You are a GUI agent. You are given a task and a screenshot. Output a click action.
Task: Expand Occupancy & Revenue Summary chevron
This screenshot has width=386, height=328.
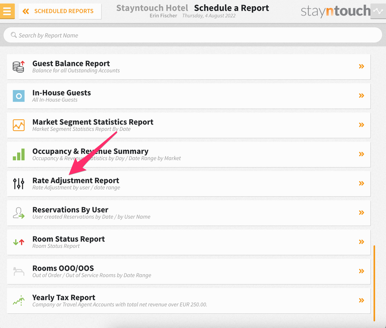[361, 154]
